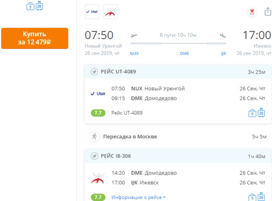Click the IJK airport code under the route line
Viewport: 272px width, 201px height.
pos(224,53)
